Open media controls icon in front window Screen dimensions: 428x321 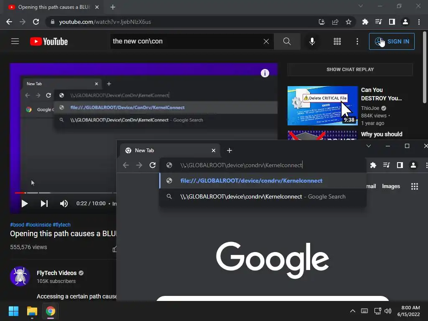pos(386,165)
